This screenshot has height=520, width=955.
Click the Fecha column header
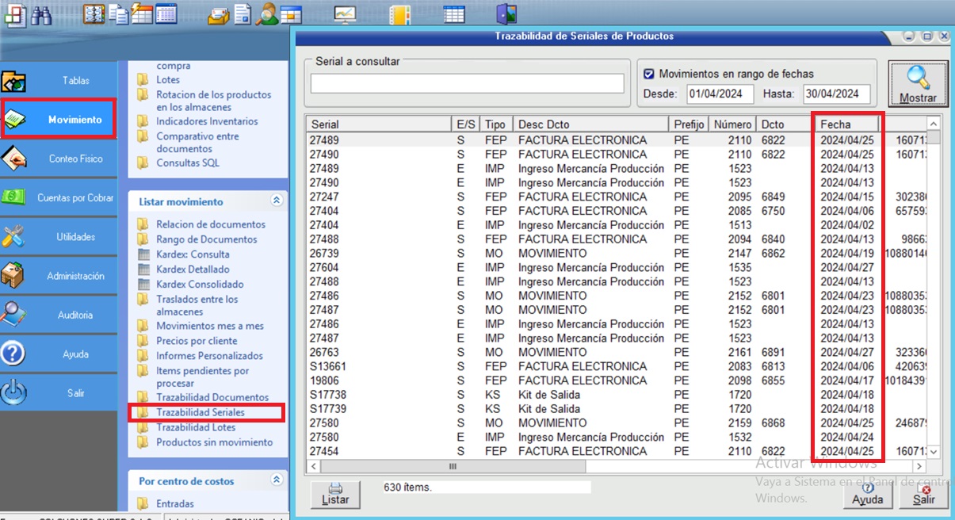[x=846, y=124]
